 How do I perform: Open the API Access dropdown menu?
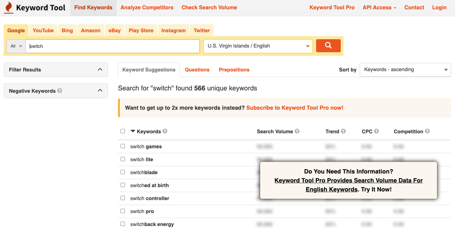click(379, 8)
